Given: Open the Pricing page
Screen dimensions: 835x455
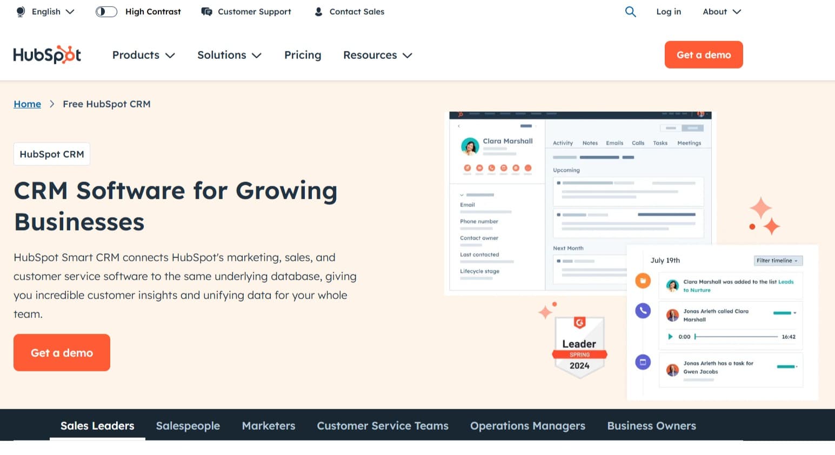Looking at the screenshot, I should 303,55.
